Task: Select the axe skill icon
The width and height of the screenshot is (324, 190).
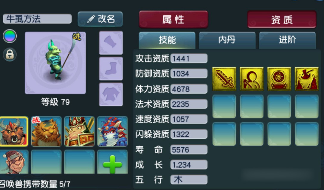Action: [307, 79]
